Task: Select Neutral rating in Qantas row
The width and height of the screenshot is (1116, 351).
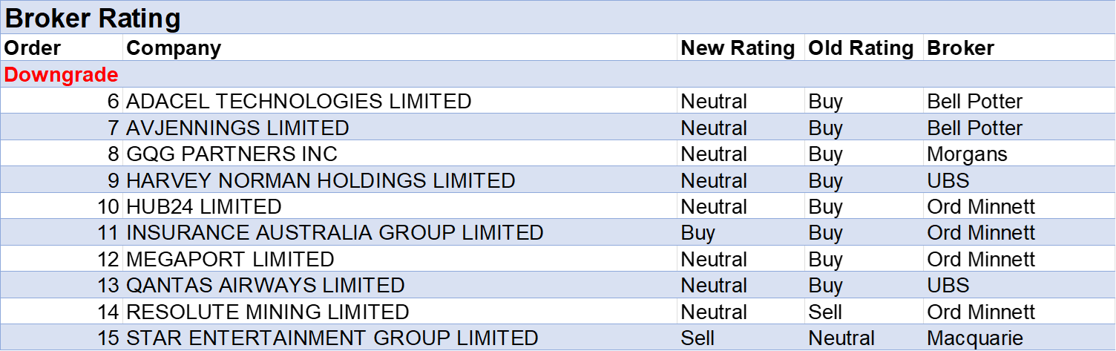Action: [714, 286]
